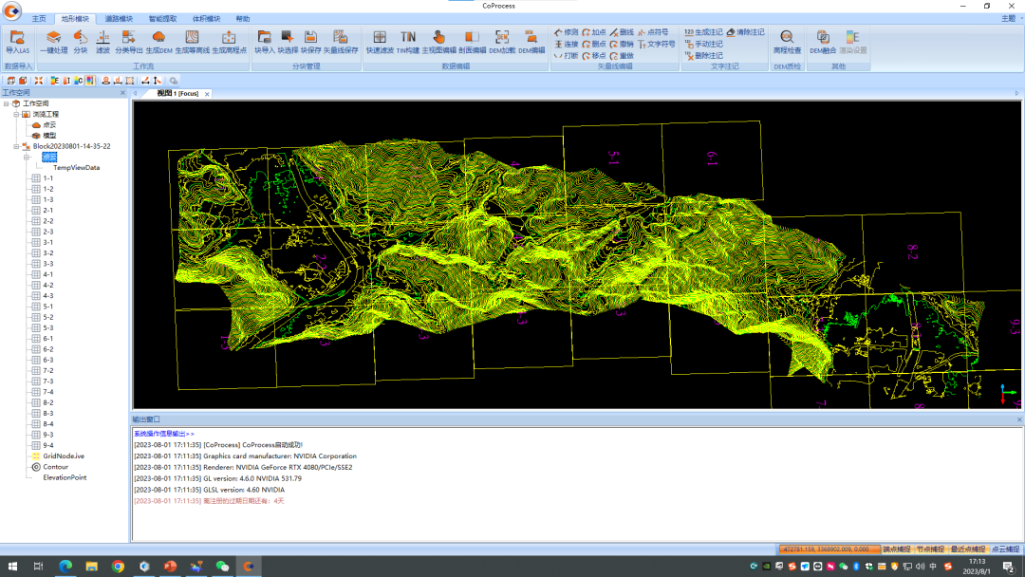Run 高程检查 elevation check

point(787,42)
